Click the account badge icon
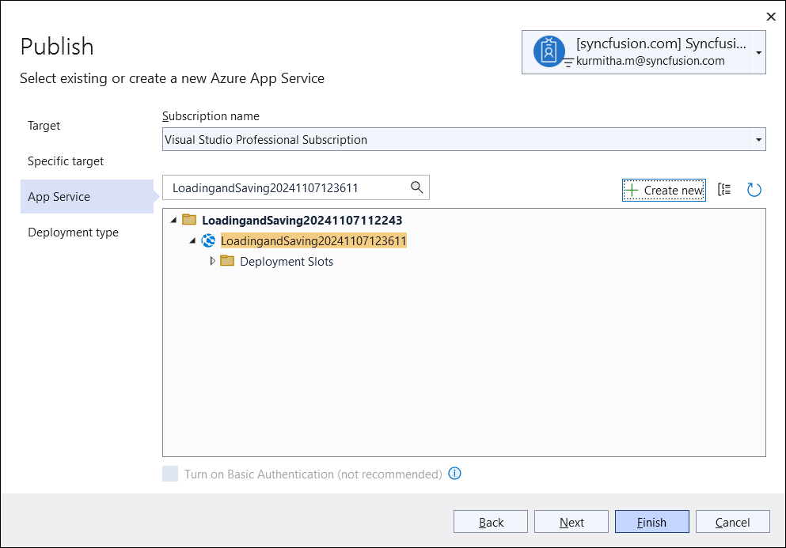Image resolution: width=786 pixels, height=548 pixels. click(549, 51)
